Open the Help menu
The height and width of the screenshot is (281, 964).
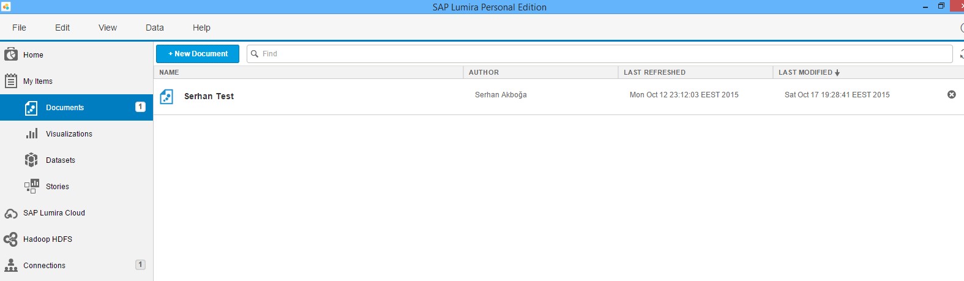coord(201,28)
